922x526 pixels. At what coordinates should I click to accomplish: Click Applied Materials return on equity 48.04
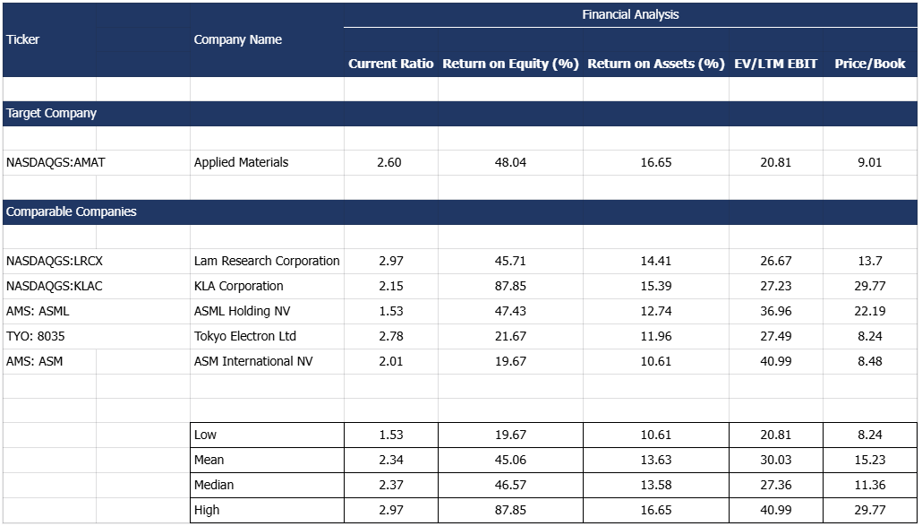[510, 162]
